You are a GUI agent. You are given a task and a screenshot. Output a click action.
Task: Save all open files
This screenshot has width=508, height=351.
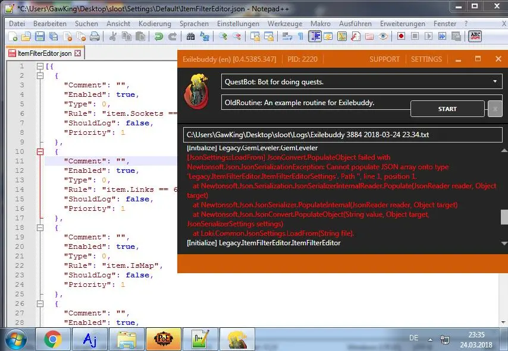click(x=54, y=36)
